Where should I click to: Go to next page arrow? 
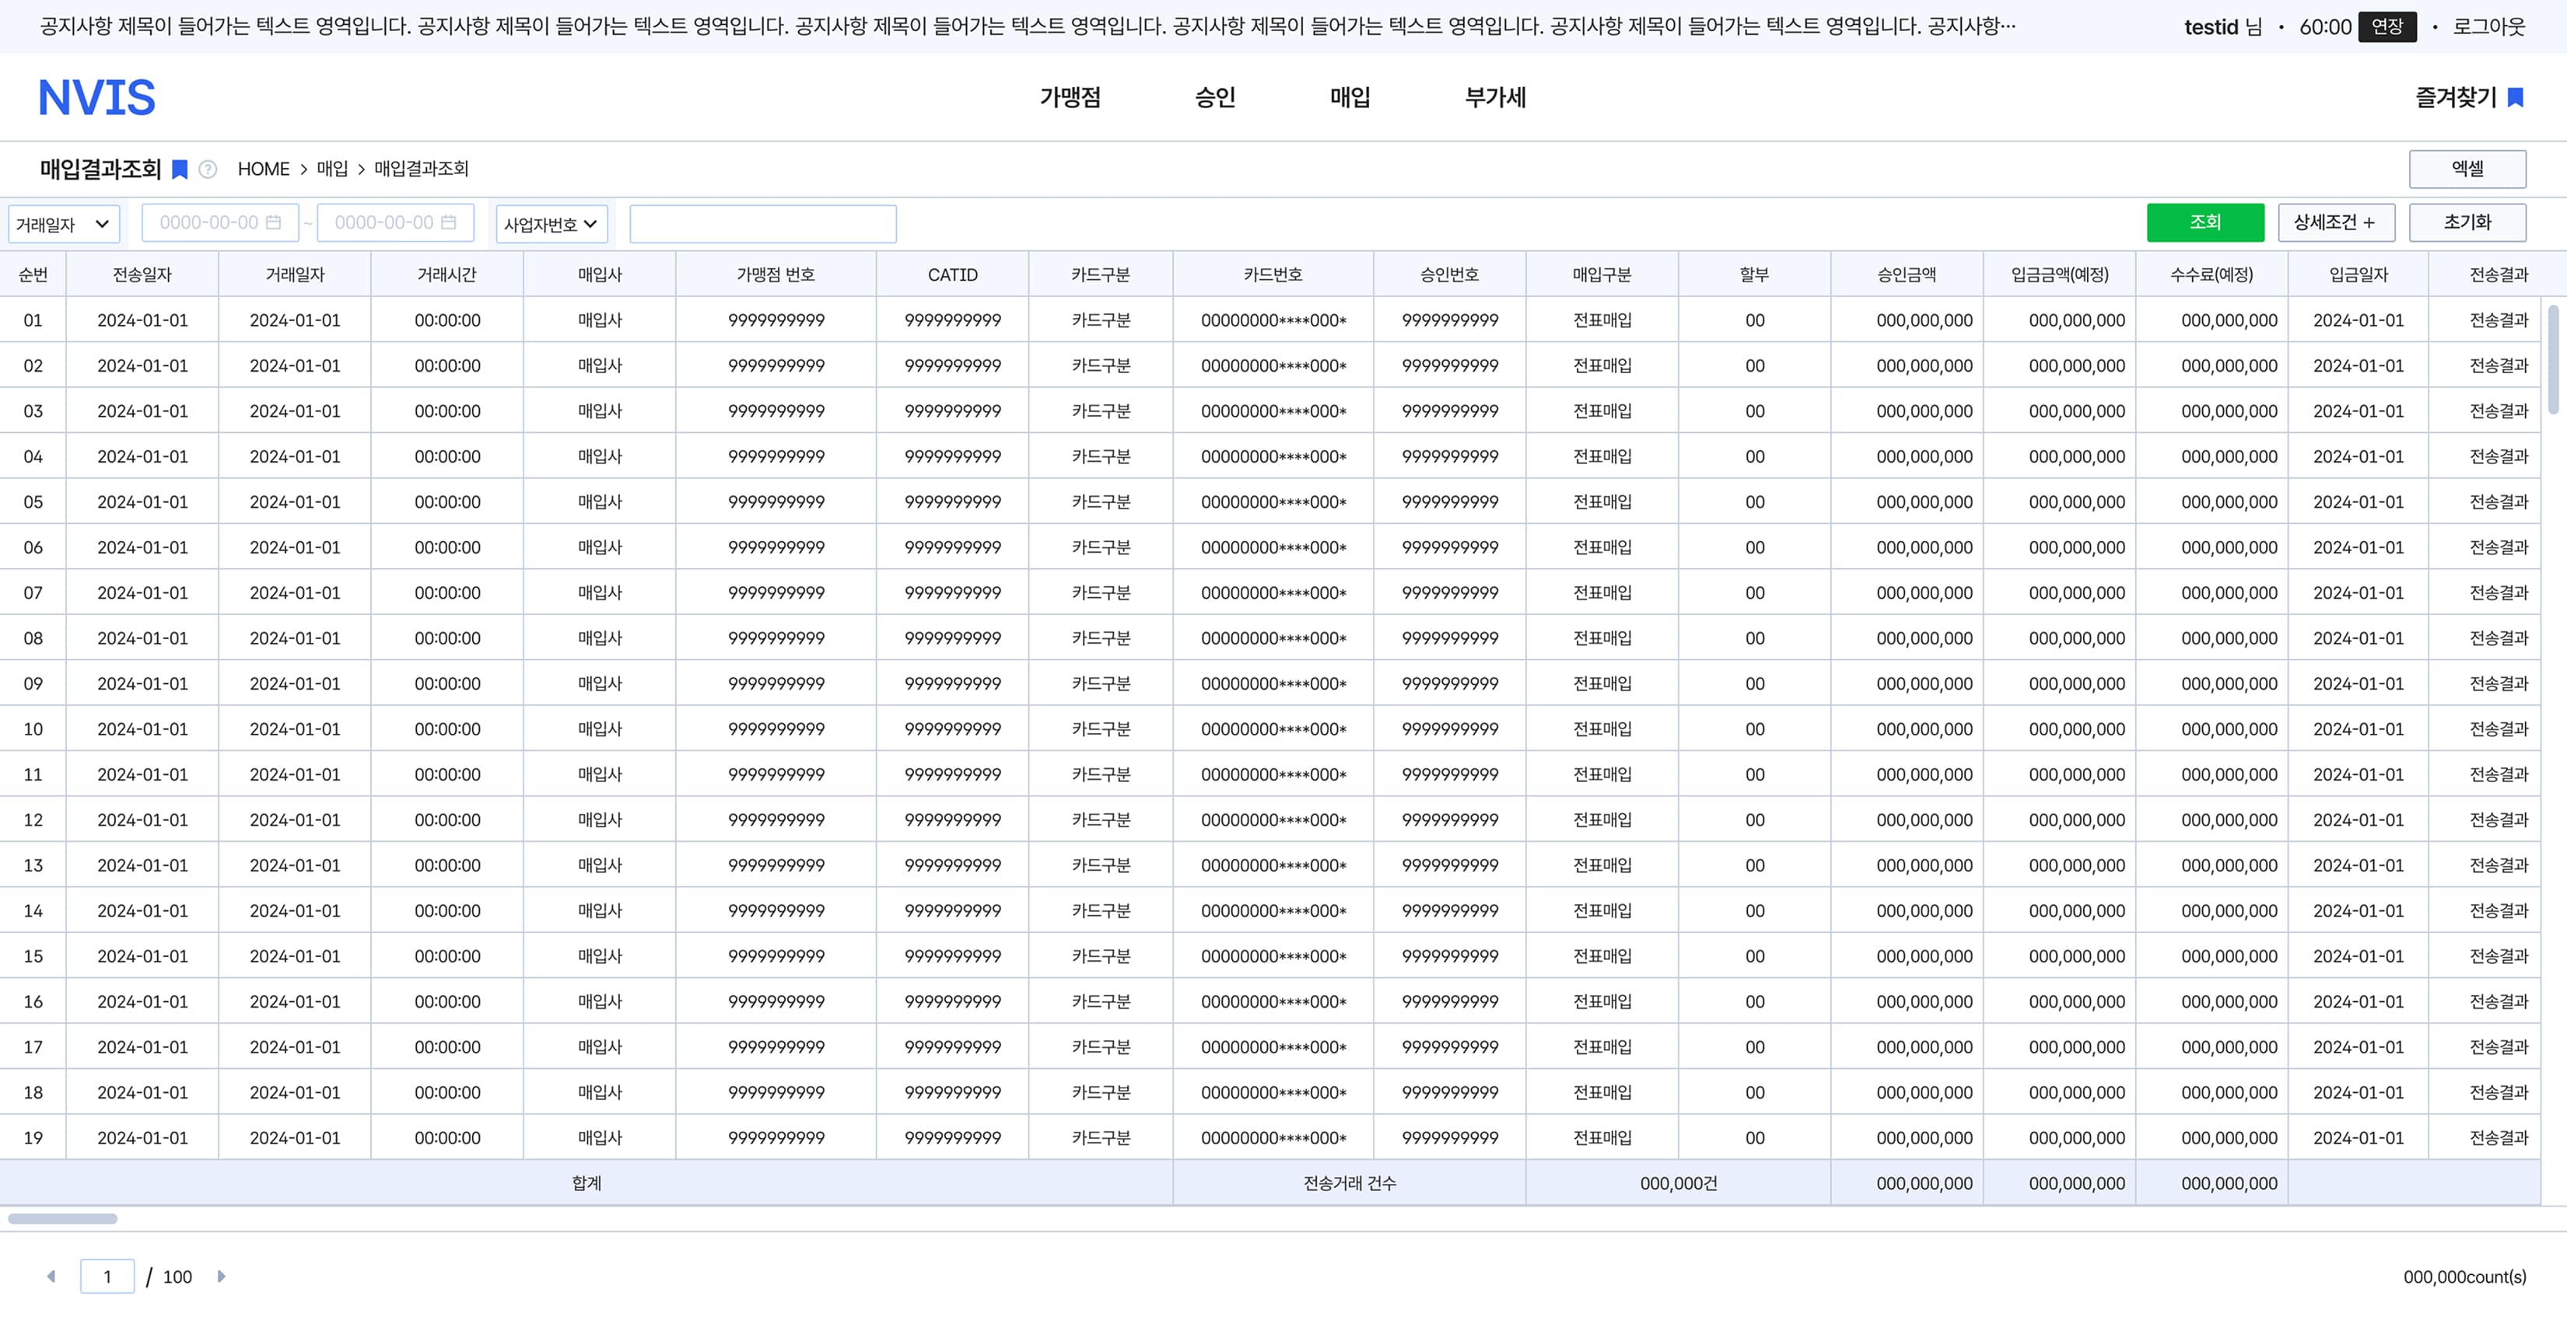[x=221, y=1276]
